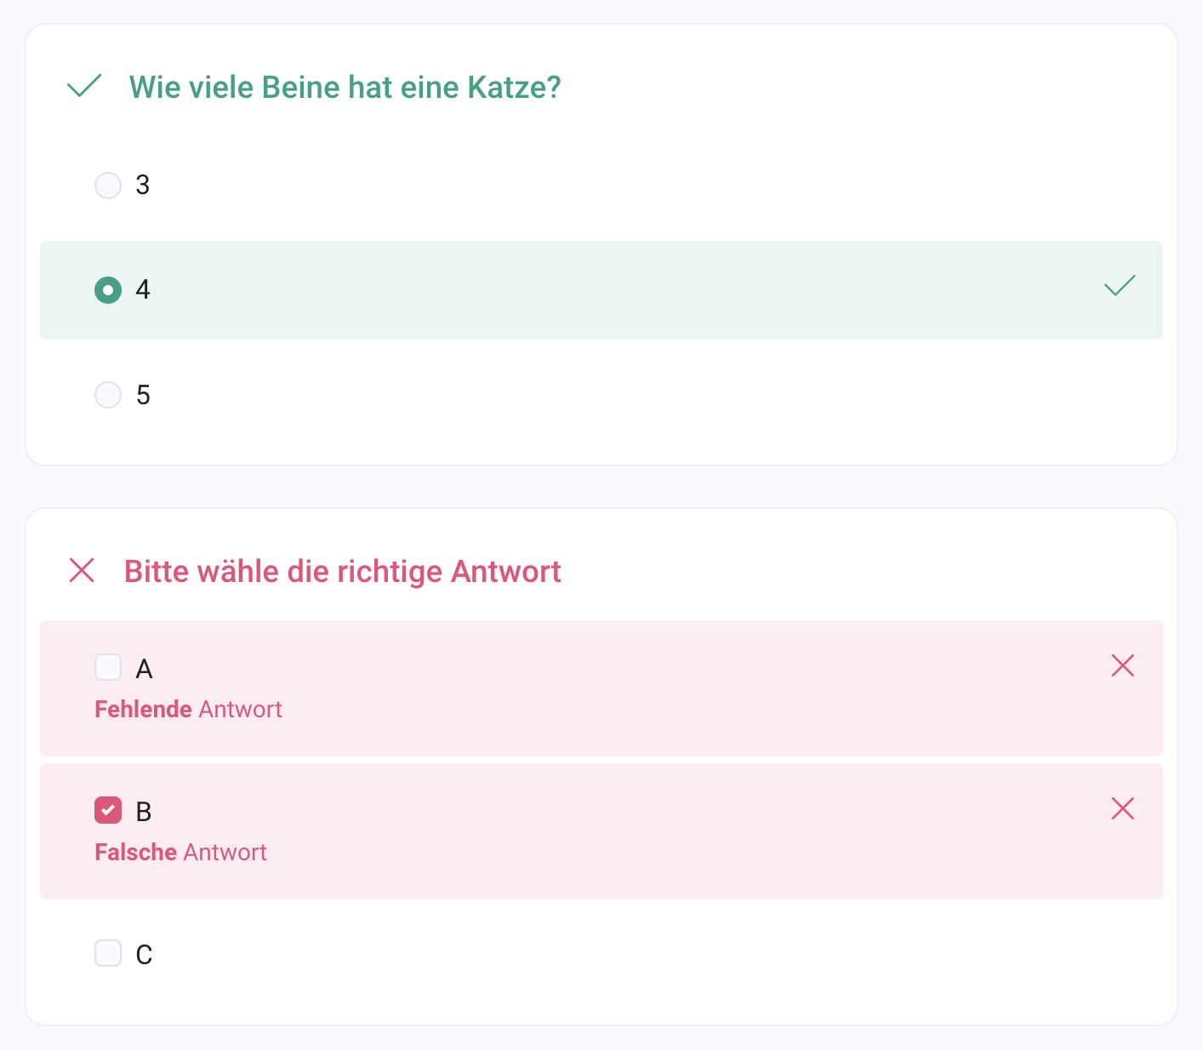Screen dimensions: 1203x1050
Task: Select radio button for answer 4
Action: [108, 290]
